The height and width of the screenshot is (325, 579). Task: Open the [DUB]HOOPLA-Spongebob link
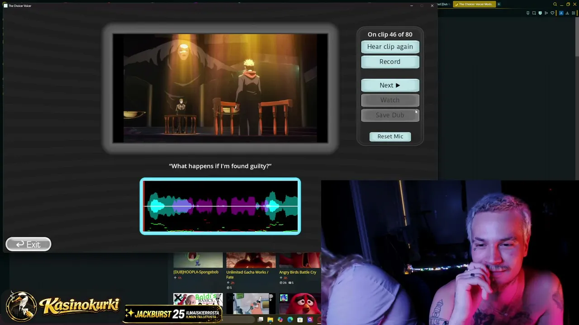[x=196, y=272]
